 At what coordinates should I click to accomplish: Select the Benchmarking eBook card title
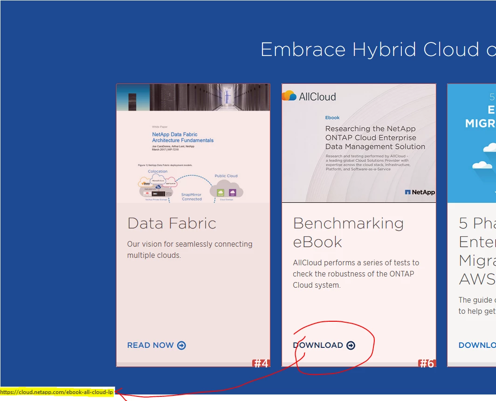point(348,233)
